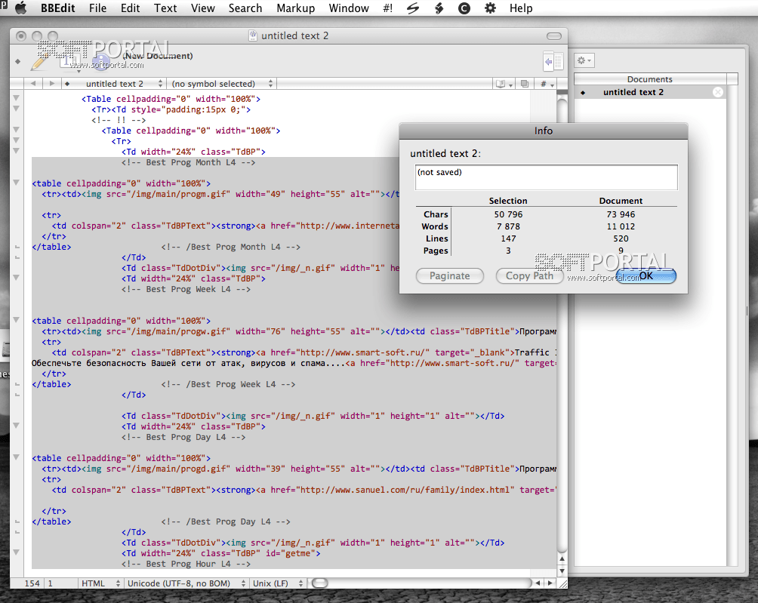Image resolution: width=758 pixels, height=603 pixels.
Task: Open the gear action menu in drawer
Action: pyautogui.click(x=584, y=60)
